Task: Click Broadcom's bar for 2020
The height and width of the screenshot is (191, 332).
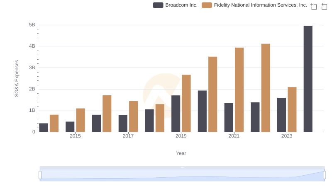Action: 202,111
